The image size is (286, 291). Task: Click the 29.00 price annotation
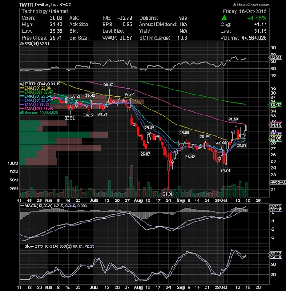pos(184,133)
